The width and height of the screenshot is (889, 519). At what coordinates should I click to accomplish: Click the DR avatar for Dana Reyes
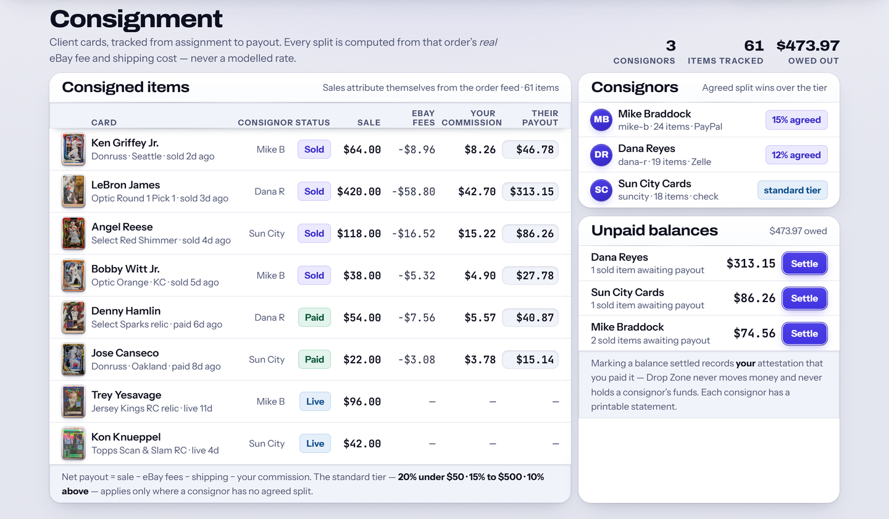coord(601,155)
